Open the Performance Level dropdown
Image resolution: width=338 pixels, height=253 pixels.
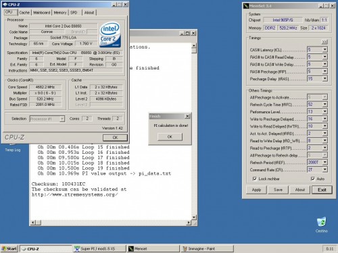click(x=324, y=111)
